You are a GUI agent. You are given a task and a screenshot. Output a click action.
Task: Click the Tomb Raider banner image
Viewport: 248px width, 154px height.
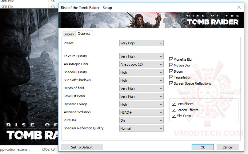151,20
